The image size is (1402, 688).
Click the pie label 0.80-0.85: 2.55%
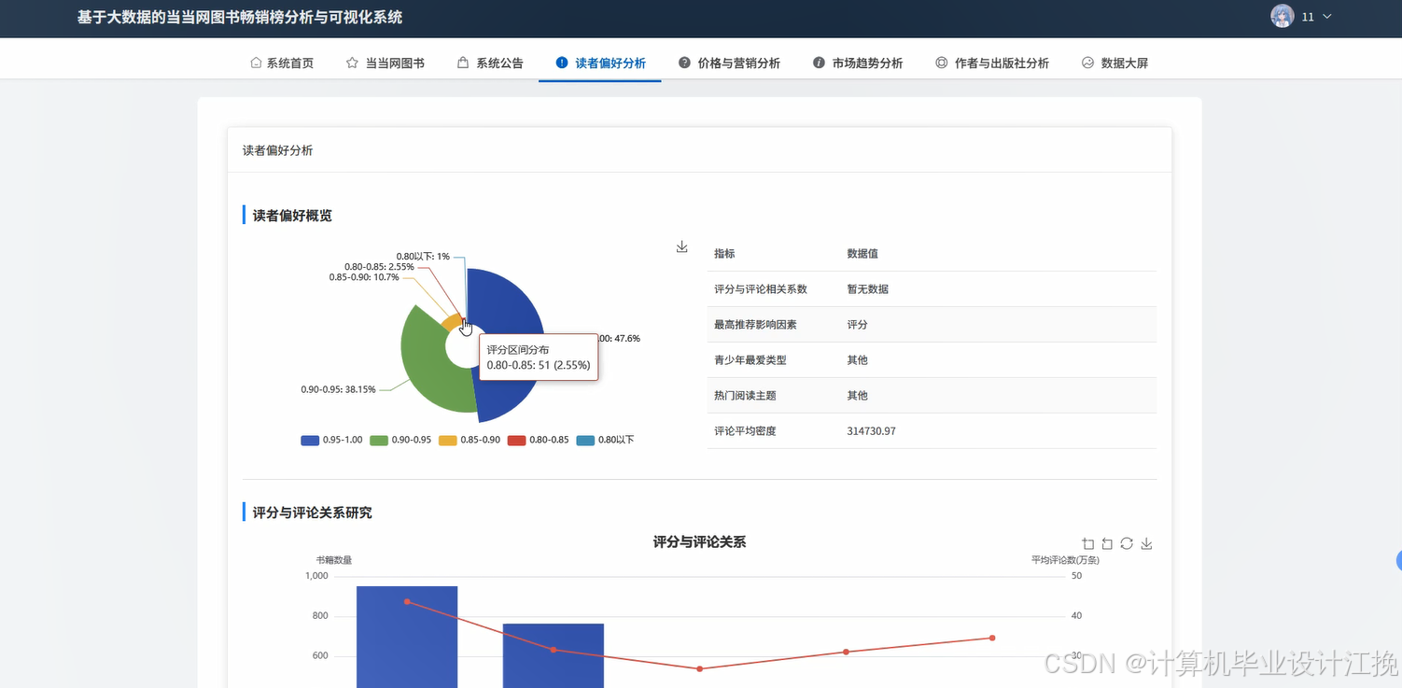point(379,266)
